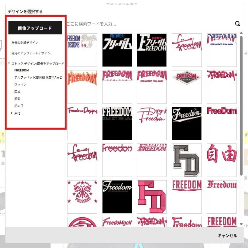Focus the search keyword input field
Screen dimensions: 248x248
[149, 24]
